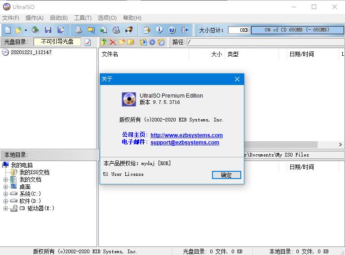Expand the 桌面 tree node
345x255 pixels.
(5, 187)
